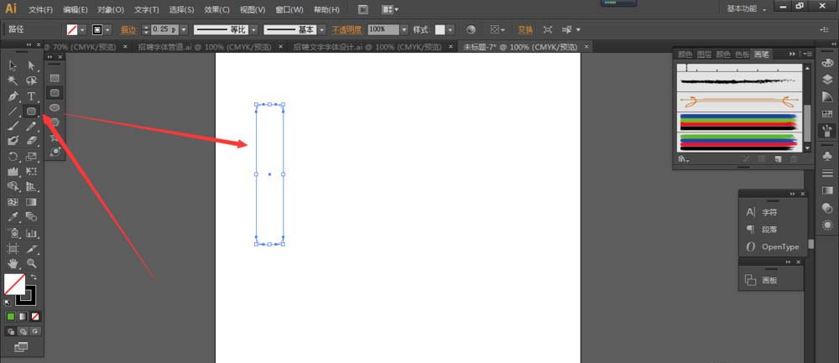Image resolution: width=839 pixels, height=363 pixels.
Task: Open the 基本 brush definition dropdown
Action: [x=322, y=29]
